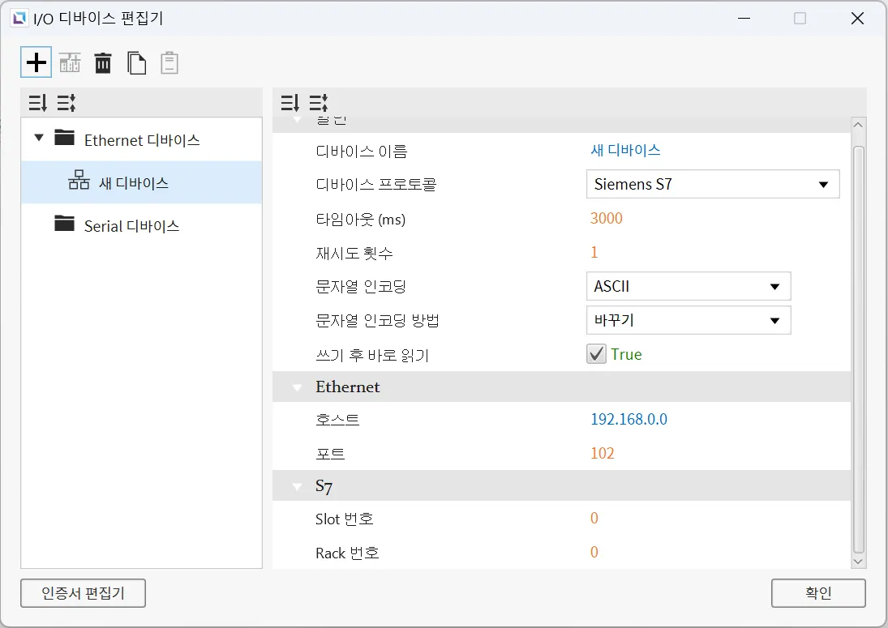Select 새 디바이스 in the device tree
Screen dimensions: 888x628
tap(133, 183)
